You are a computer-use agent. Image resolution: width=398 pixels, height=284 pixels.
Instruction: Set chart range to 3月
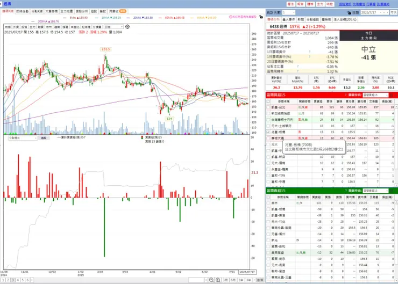225,280
